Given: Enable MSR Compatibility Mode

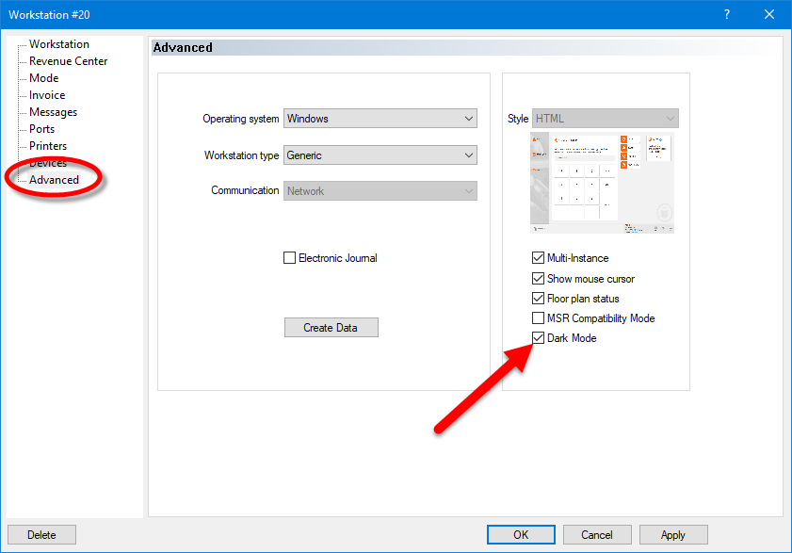Looking at the screenshot, I should [x=538, y=317].
